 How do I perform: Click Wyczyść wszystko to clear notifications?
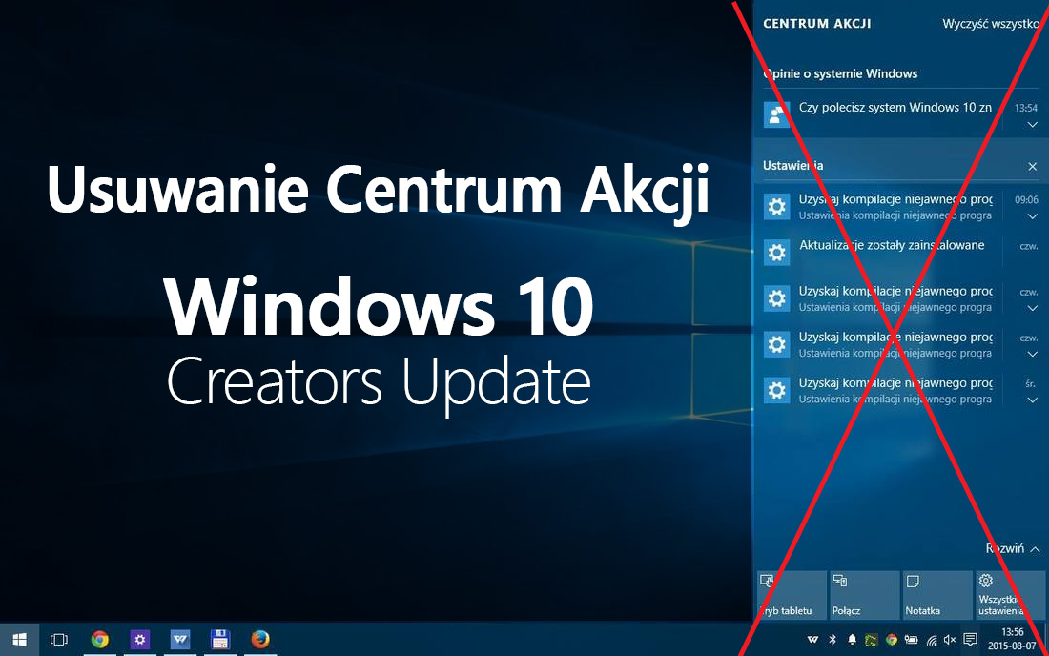click(991, 24)
